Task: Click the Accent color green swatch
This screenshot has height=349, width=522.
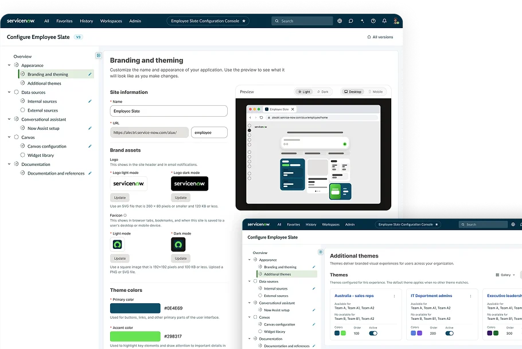Action: pos(135,336)
